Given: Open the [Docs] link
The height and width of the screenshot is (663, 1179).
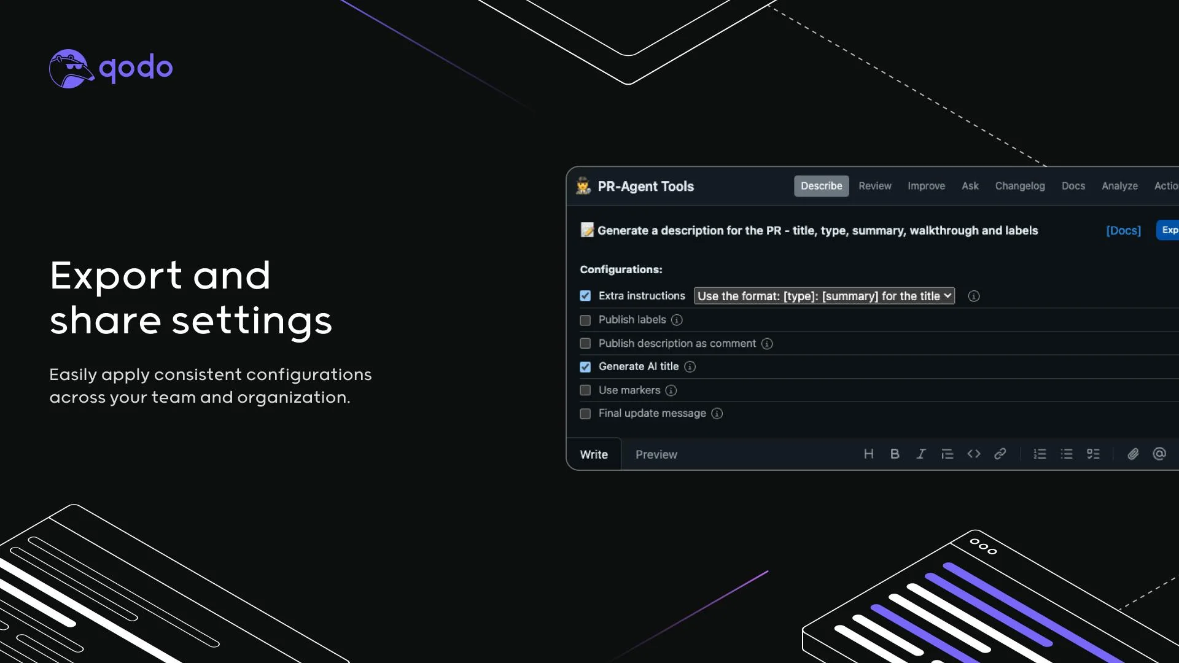Looking at the screenshot, I should (x=1123, y=230).
